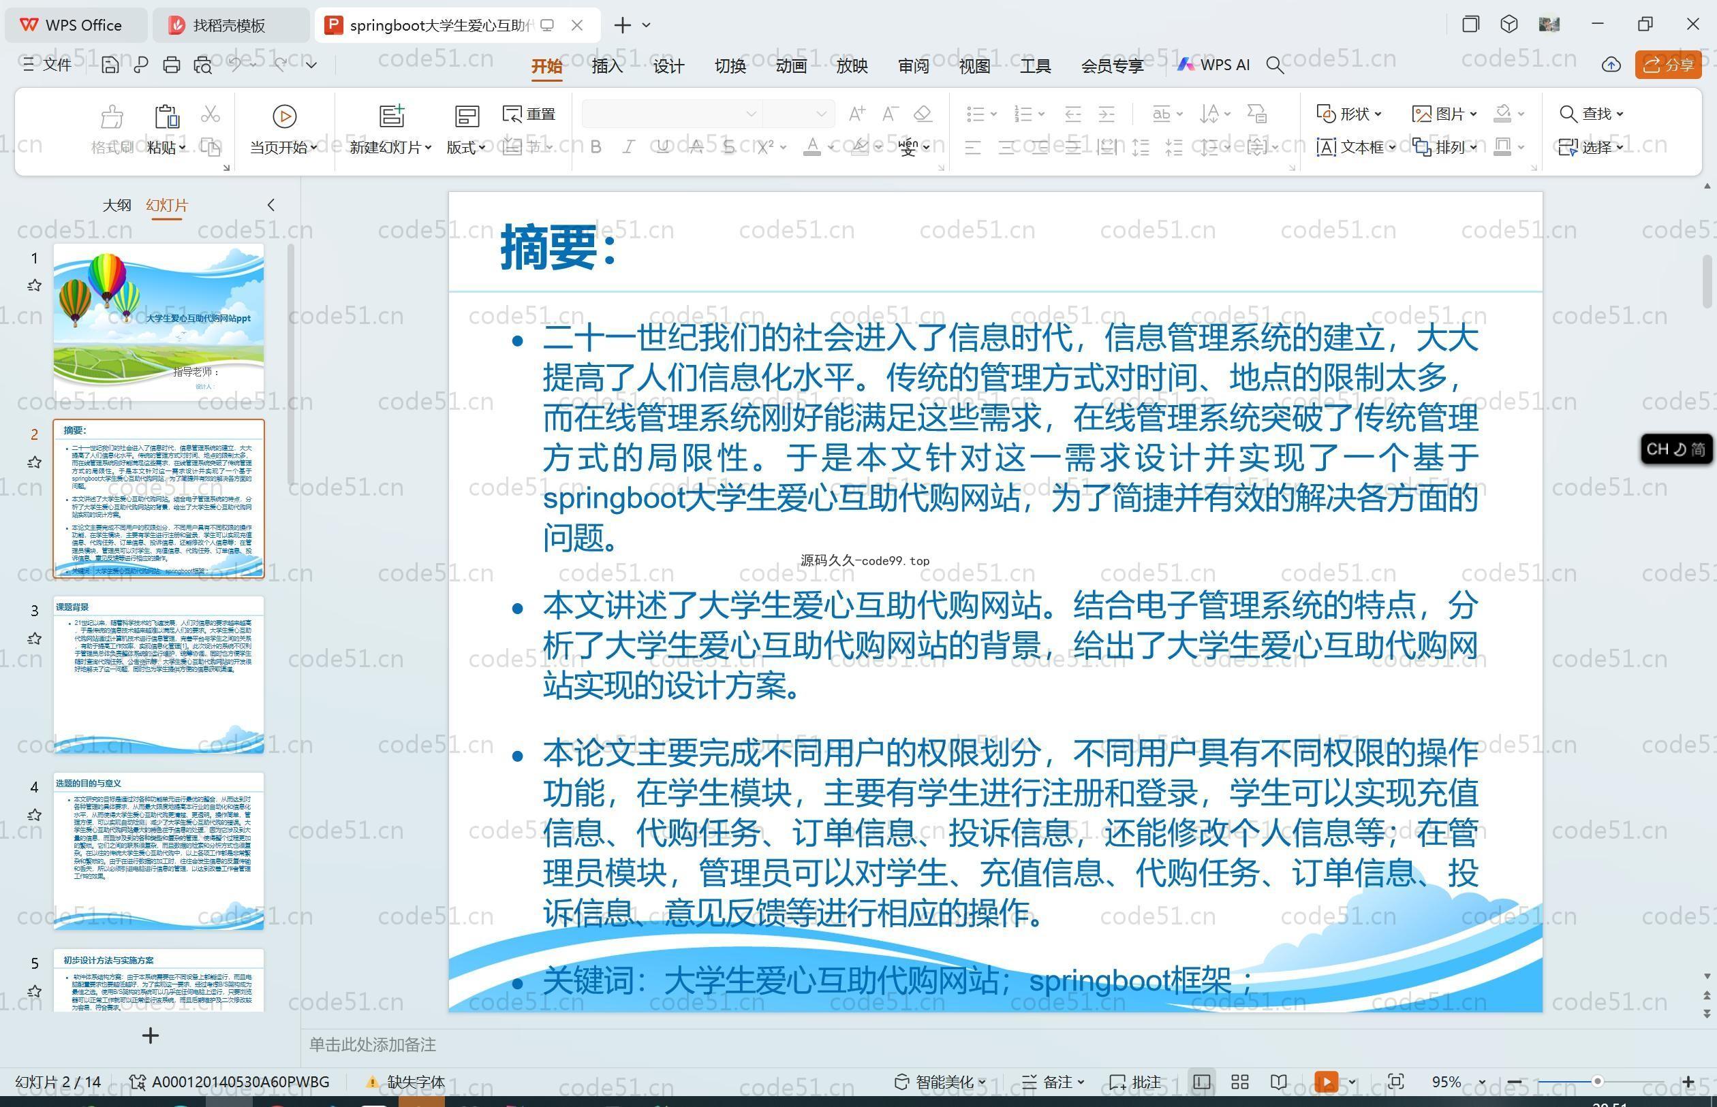This screenshot has width=1717, height=1107.
Task: Click the New Slide (新建幻灯片) icon
Action: coord(391,116)
